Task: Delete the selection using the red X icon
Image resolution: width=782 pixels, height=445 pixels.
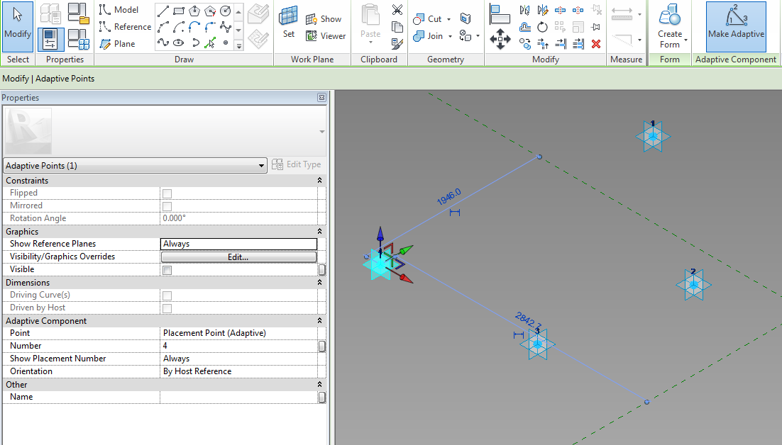Action: pyautogui.click(x=596, y=44)
